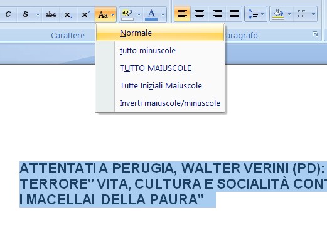327x237 pixels.
Task: Expand the underline style dropdown arrow
Action: point(38,14)
